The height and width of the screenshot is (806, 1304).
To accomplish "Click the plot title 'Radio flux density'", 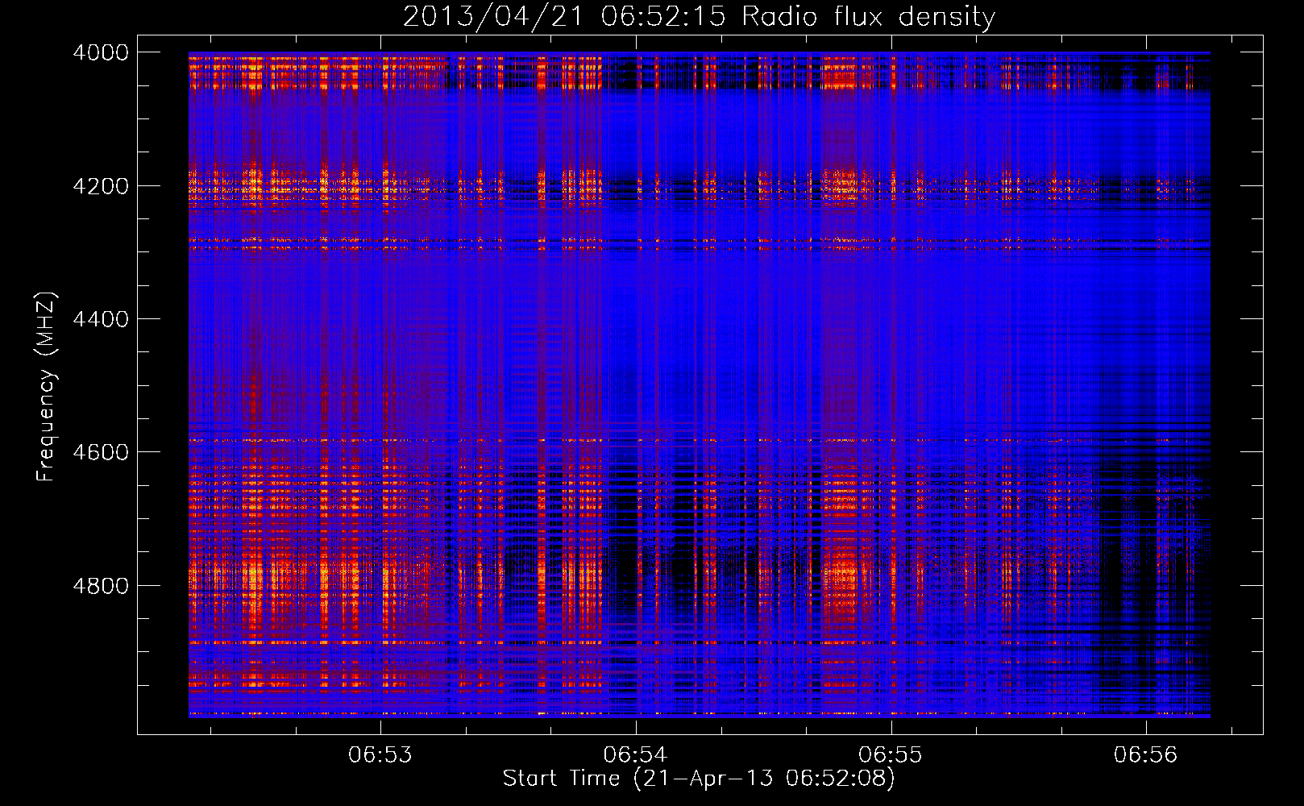I will pos(700,17).
